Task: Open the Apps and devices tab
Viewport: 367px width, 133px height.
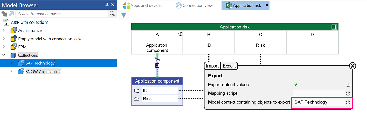Action: [143, 5]
